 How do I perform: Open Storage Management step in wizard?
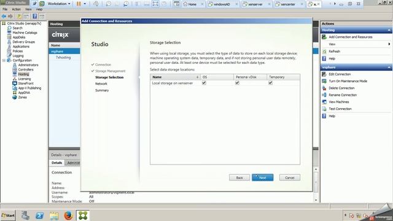[111, 71]
